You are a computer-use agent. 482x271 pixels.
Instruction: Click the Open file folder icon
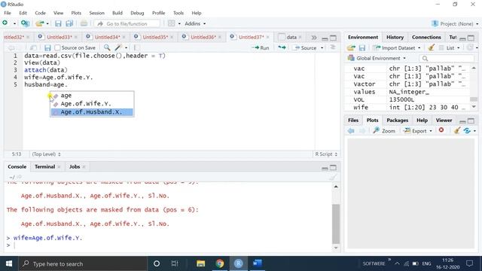coord(39,23)
